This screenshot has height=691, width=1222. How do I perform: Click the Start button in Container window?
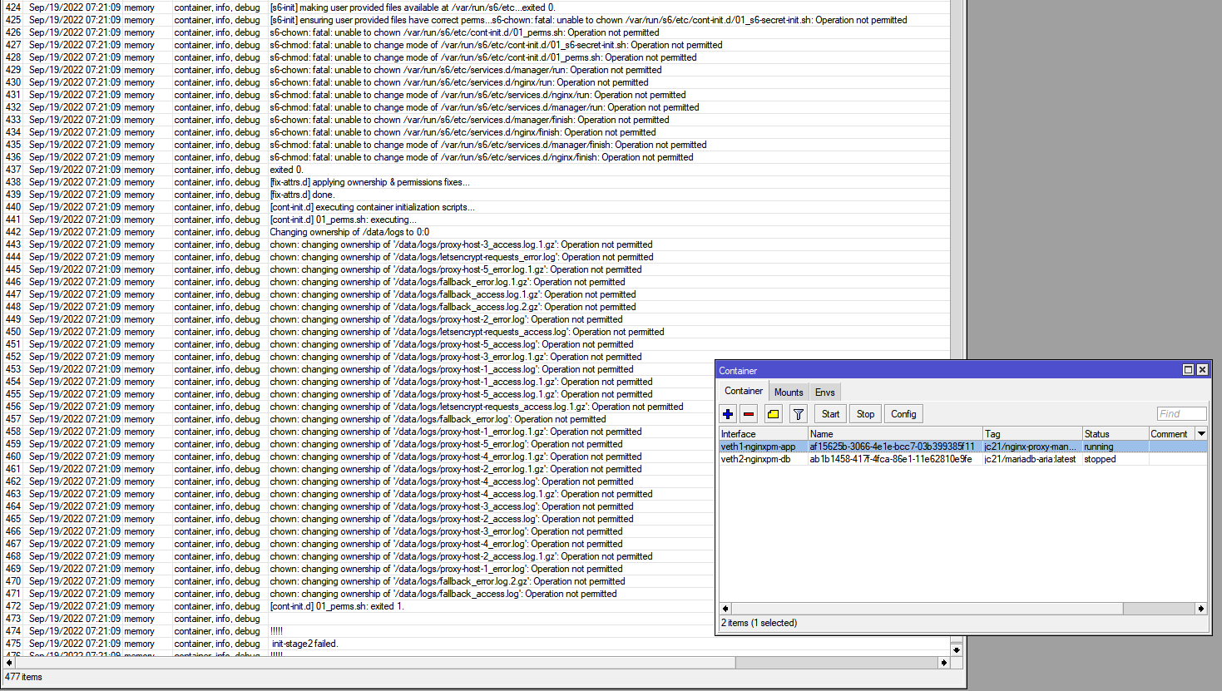[830, 414]
